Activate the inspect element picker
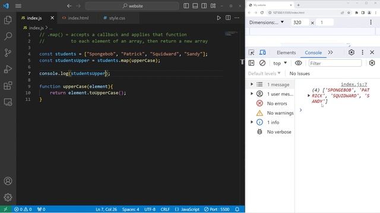 pos(251,53)
